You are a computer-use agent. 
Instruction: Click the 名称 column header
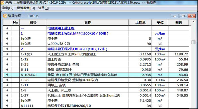pos(87,23)
